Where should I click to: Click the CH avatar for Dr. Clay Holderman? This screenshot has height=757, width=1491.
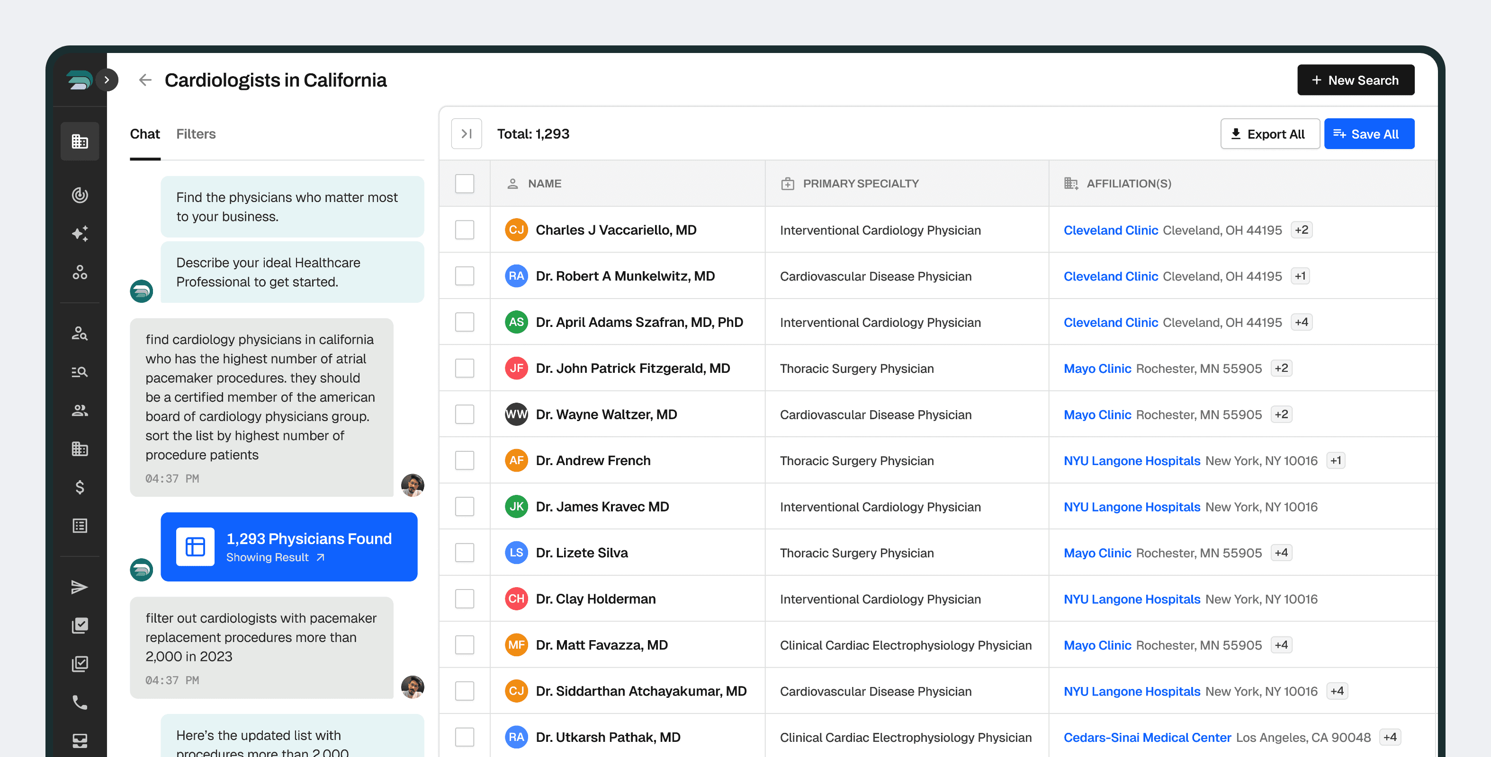tap(516, 599)
